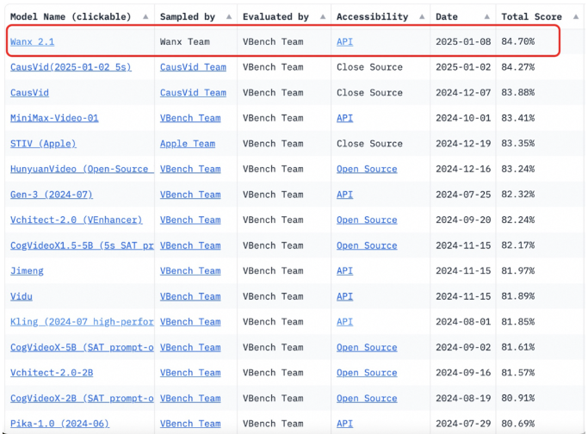Click the Vidu model link
This screenshot has width=588, height=434.
[22, 296]
